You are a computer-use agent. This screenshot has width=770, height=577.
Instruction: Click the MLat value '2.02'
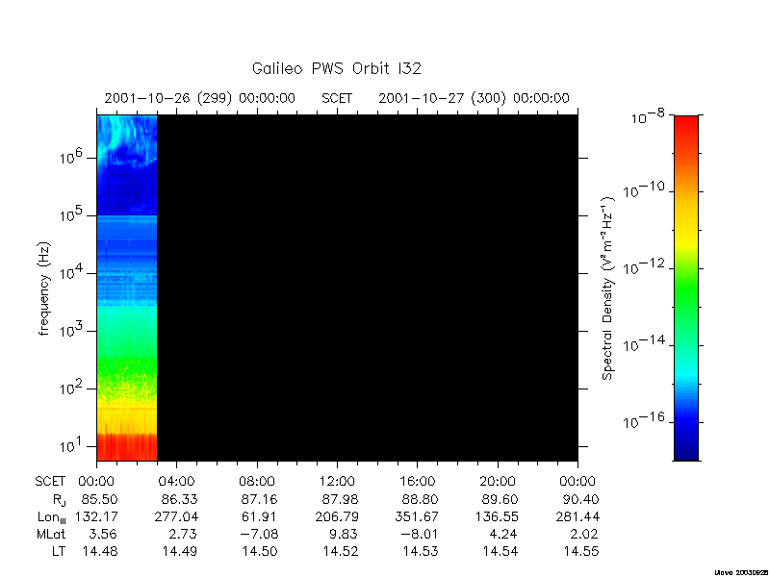pos(584,534)
